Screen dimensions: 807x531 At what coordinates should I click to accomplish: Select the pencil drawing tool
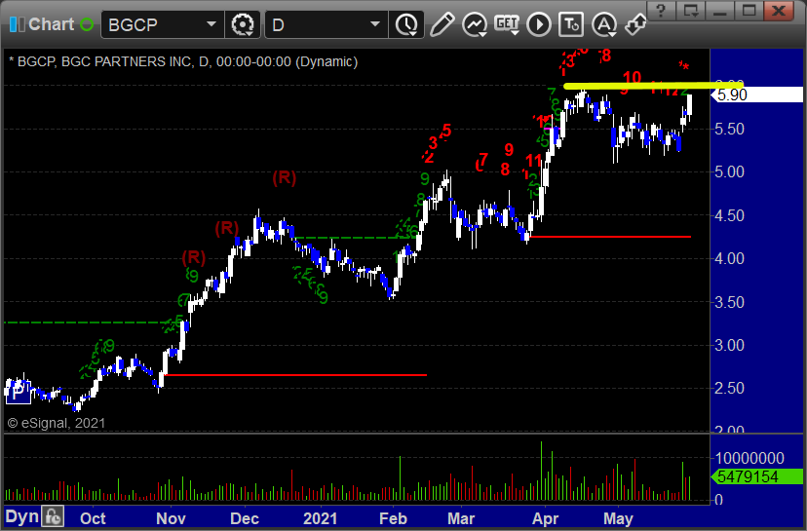[x=442, y=24]
